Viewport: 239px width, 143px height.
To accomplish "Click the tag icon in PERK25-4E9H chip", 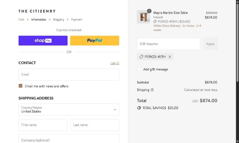I will (141, 57).
